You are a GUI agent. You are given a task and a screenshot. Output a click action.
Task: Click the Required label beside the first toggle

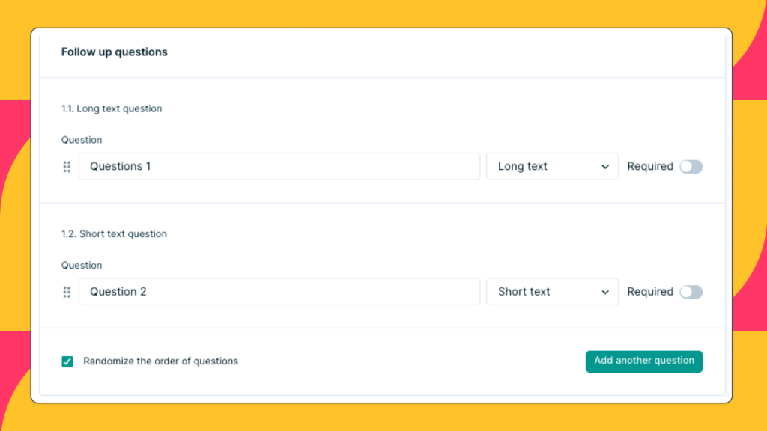650,166
